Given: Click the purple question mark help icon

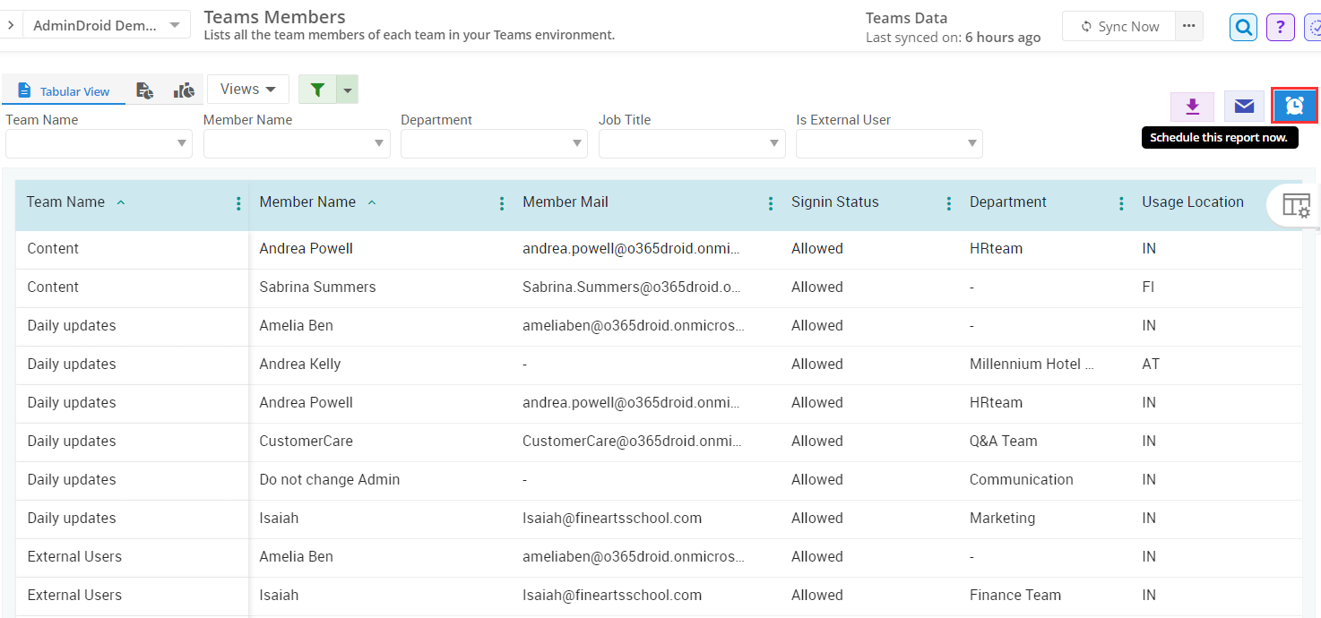Looking at the screenshot, I should tap(1280, 27).
